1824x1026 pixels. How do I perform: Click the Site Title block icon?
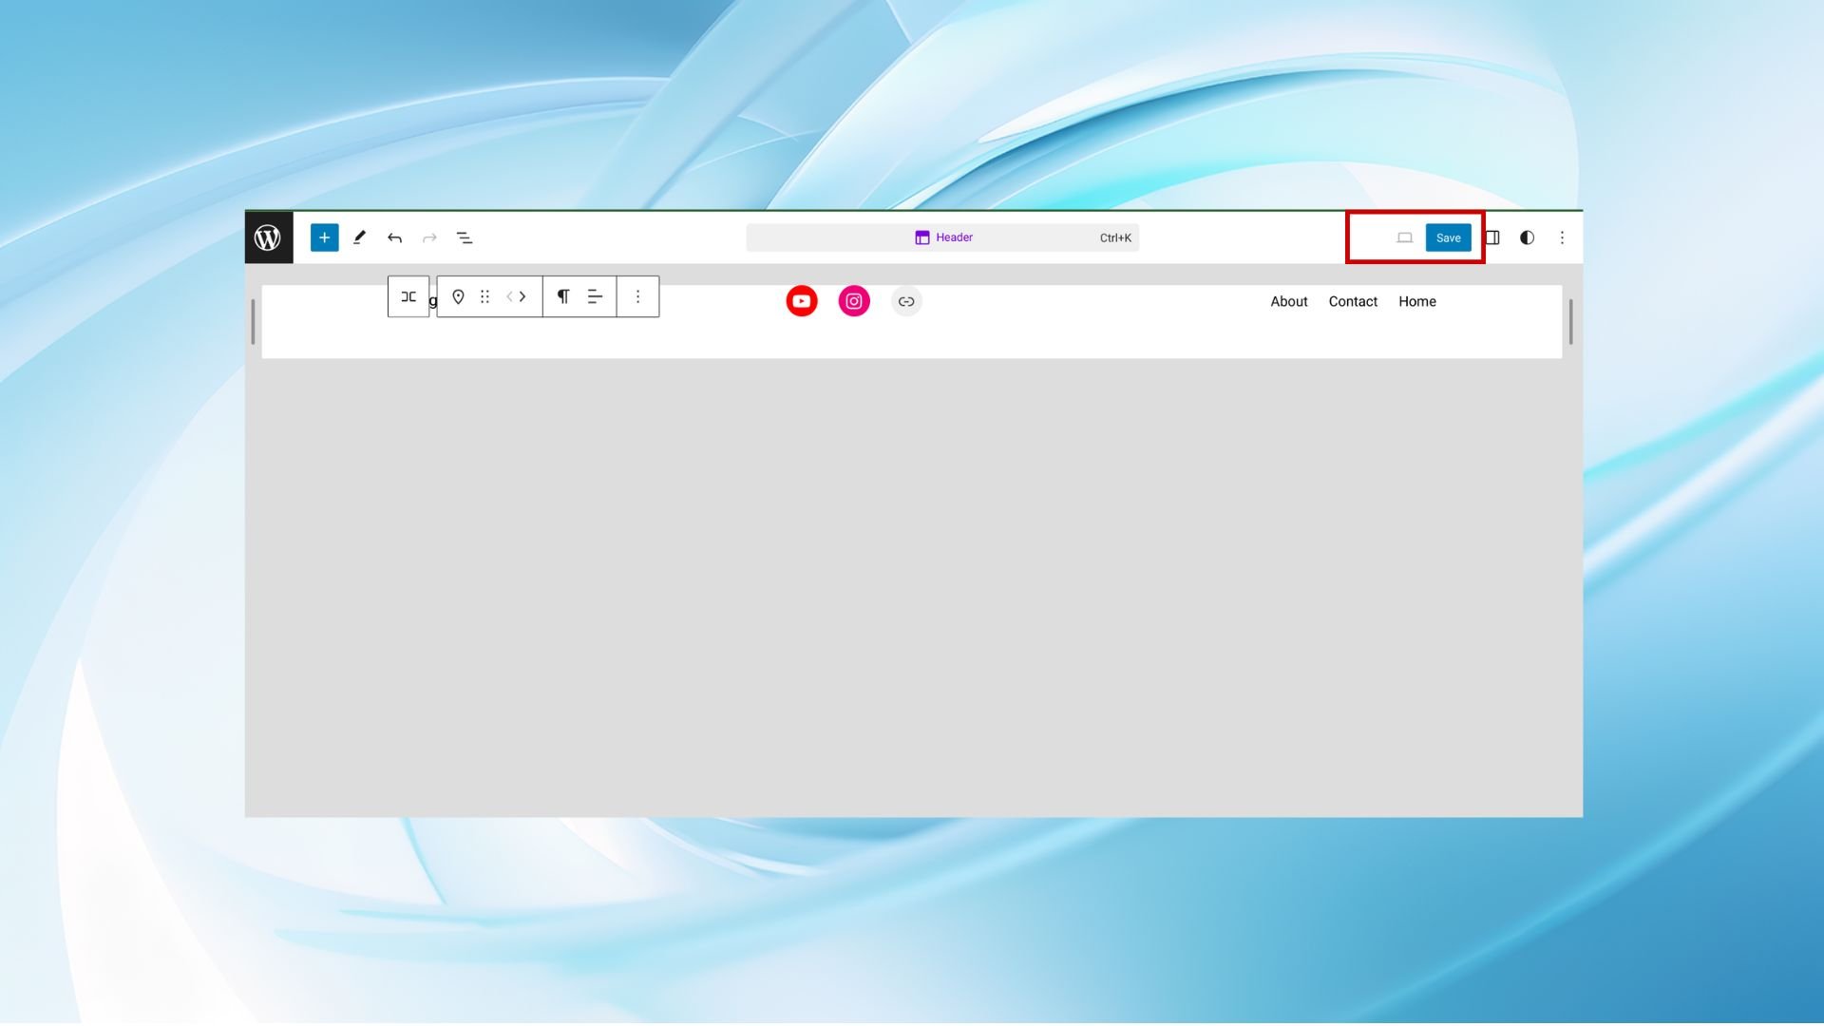point(458,297)
